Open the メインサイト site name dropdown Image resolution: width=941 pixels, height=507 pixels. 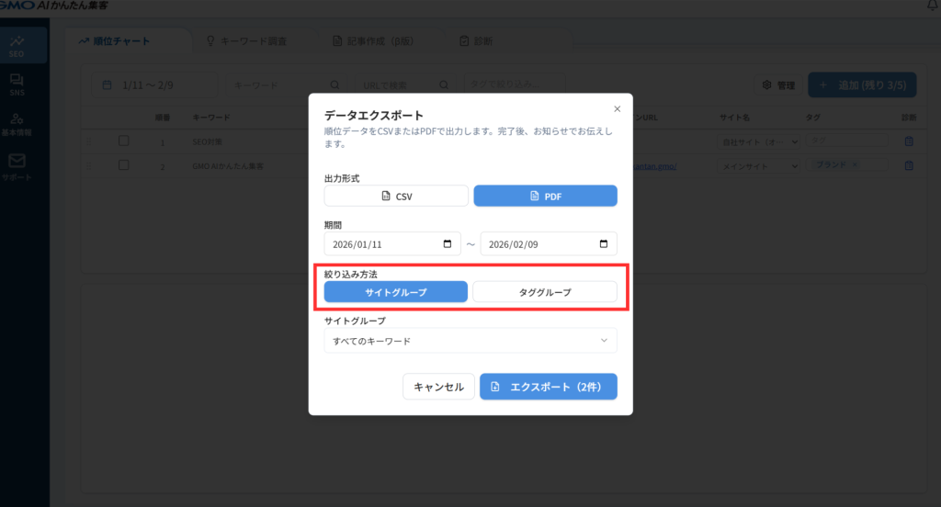(758, 166)
